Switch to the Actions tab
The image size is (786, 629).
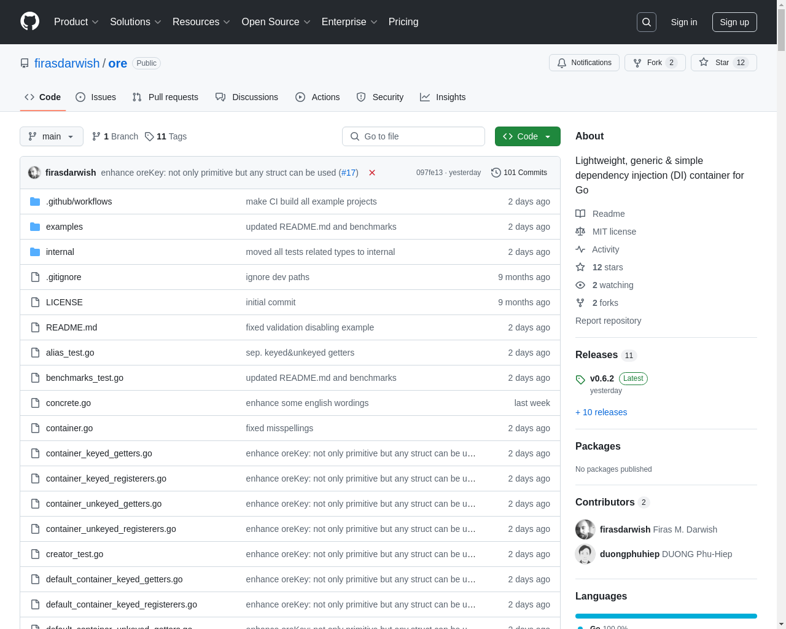point(317,97)
